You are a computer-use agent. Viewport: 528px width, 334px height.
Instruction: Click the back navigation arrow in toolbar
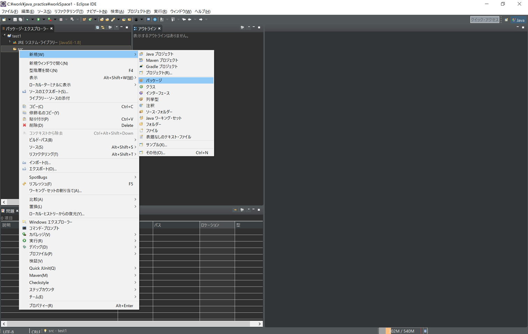[189, 20]
